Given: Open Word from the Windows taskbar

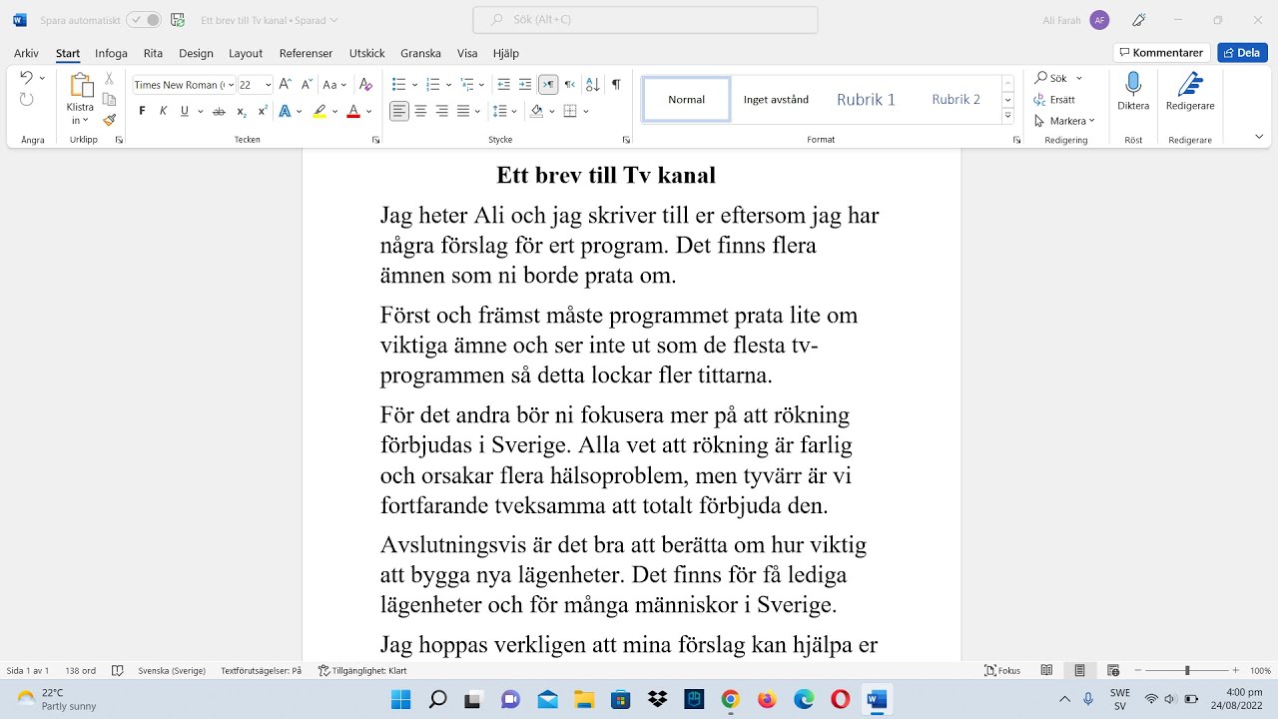Looking at the screenshot, I should [877, 699].
